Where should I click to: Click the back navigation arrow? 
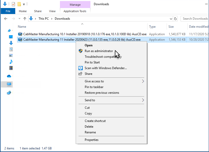(5, 18)
